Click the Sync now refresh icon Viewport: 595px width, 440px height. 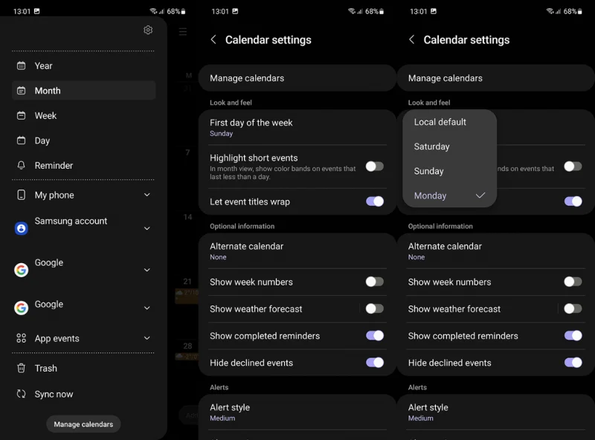click(22, 394)
